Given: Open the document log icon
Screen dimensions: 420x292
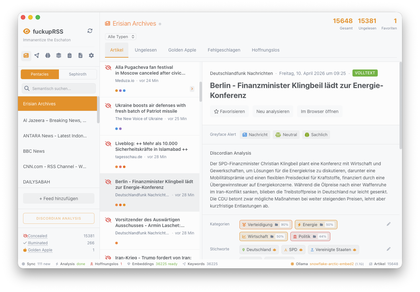Looking at the screenshot, I should pos(80,55).
